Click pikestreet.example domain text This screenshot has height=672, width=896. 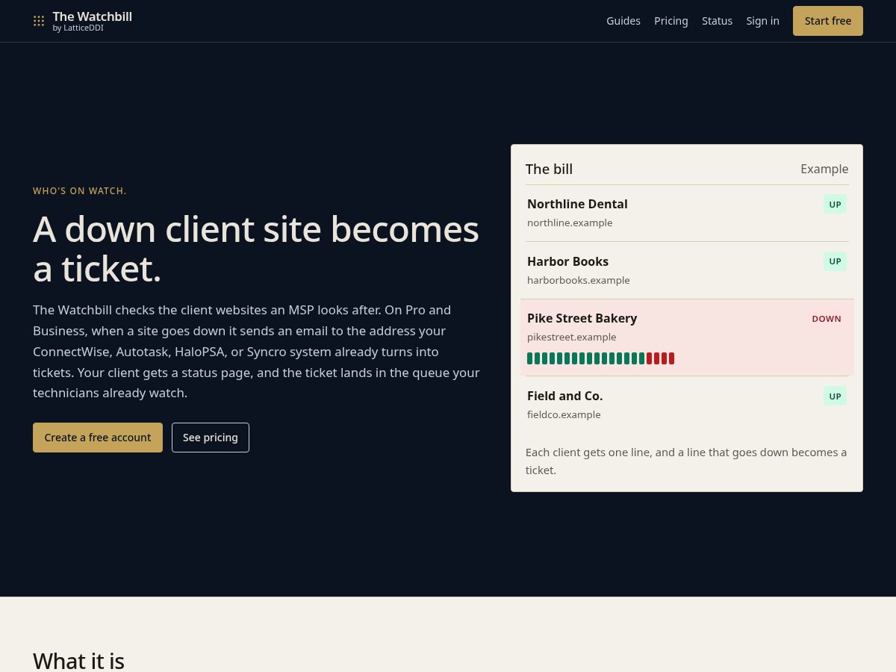pos(572,337)
